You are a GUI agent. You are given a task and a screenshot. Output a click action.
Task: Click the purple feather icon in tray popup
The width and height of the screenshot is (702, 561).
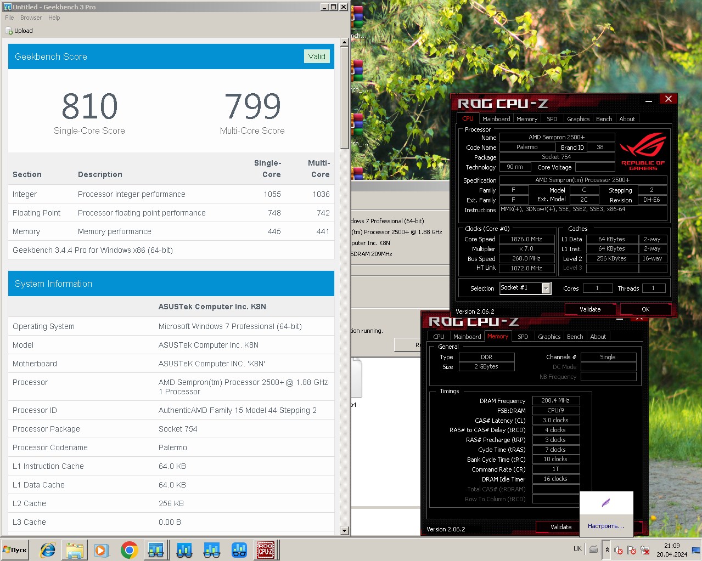coord(606,503)
